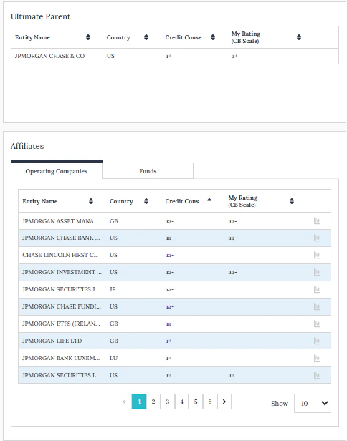This screenshot has height=441, width=347.
Task: Jump to page 3
Action: click(168, 402)
